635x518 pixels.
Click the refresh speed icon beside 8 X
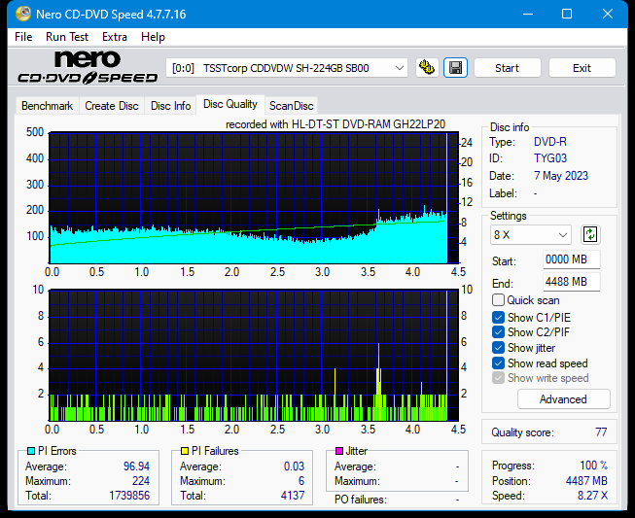(590, 234)
